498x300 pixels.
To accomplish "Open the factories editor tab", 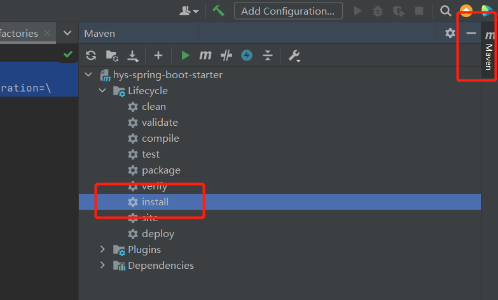I will point(19,33).
